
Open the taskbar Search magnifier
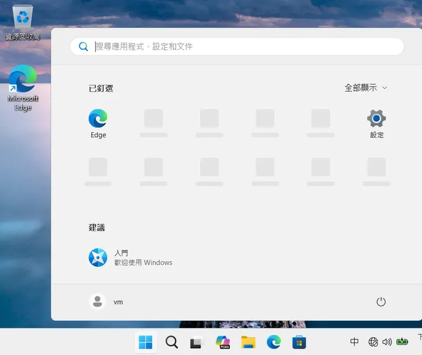[x=172, y=342]
